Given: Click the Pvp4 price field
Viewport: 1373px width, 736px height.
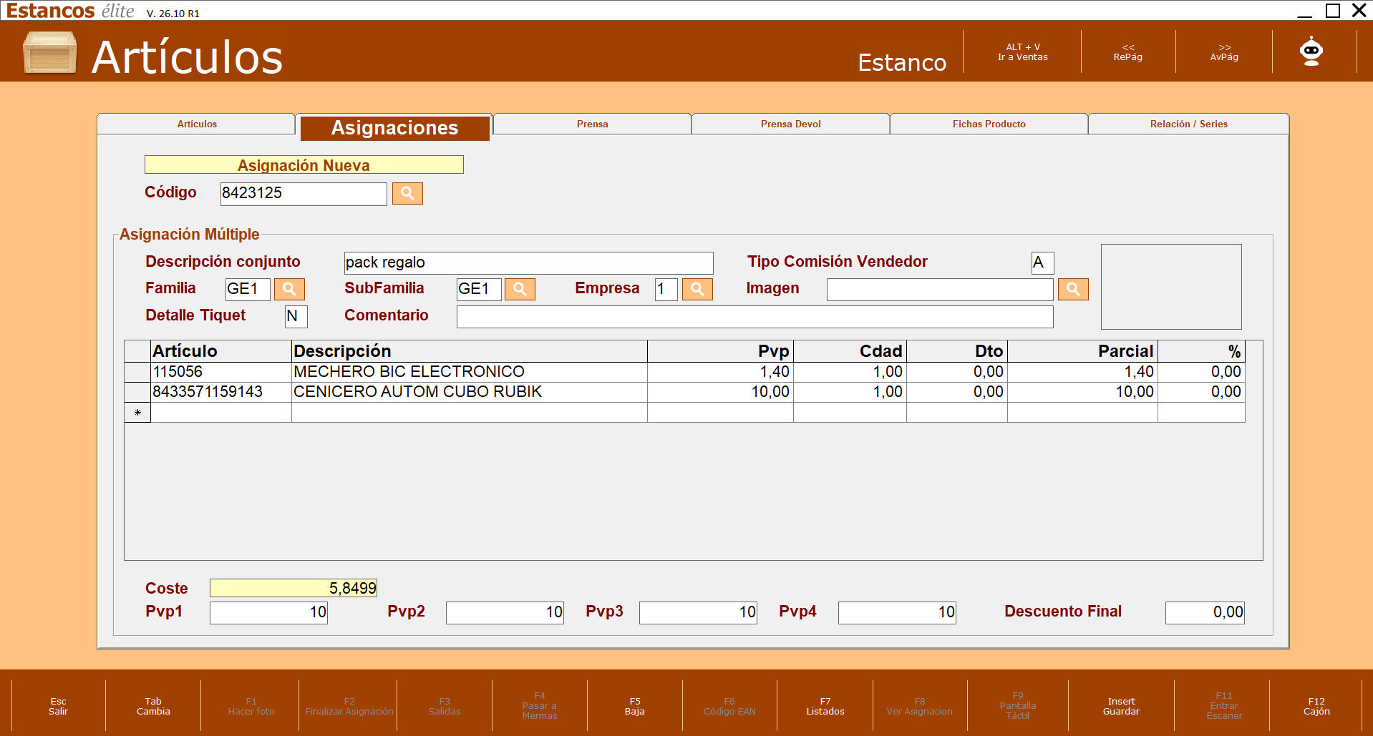Looking at the screenshot, I should click(897, 612).
